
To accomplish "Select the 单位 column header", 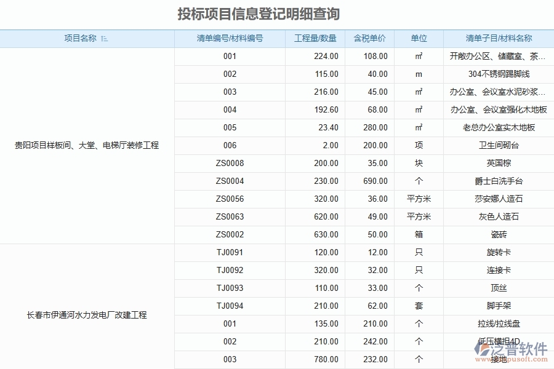I will (x=419, y=38).
